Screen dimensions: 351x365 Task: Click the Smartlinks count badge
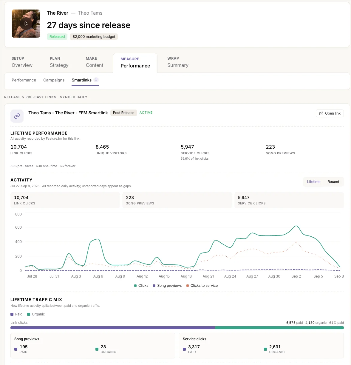tap(96, 80)
